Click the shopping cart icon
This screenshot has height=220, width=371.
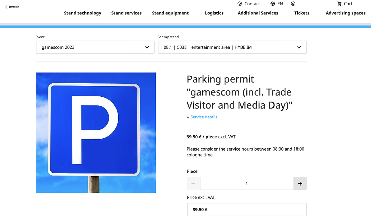click(339, 4)
